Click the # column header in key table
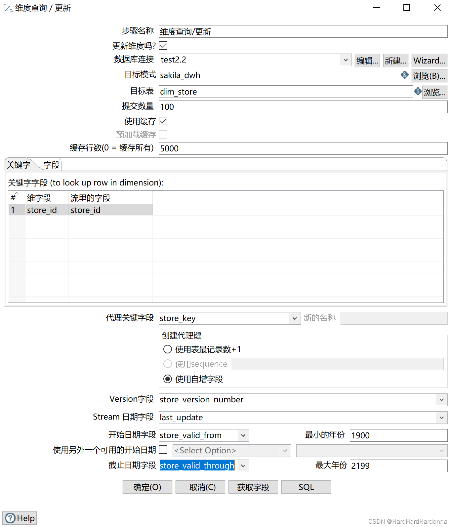 click(x=17, y=198)
